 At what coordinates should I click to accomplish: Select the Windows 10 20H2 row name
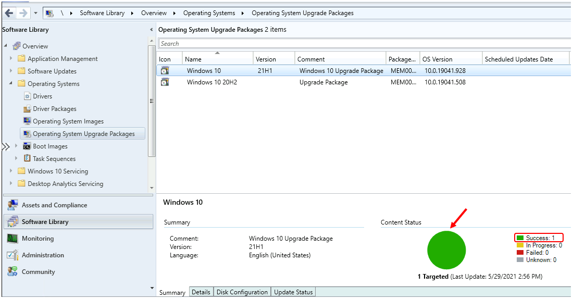pyautogui.click(x=212, y=82)
